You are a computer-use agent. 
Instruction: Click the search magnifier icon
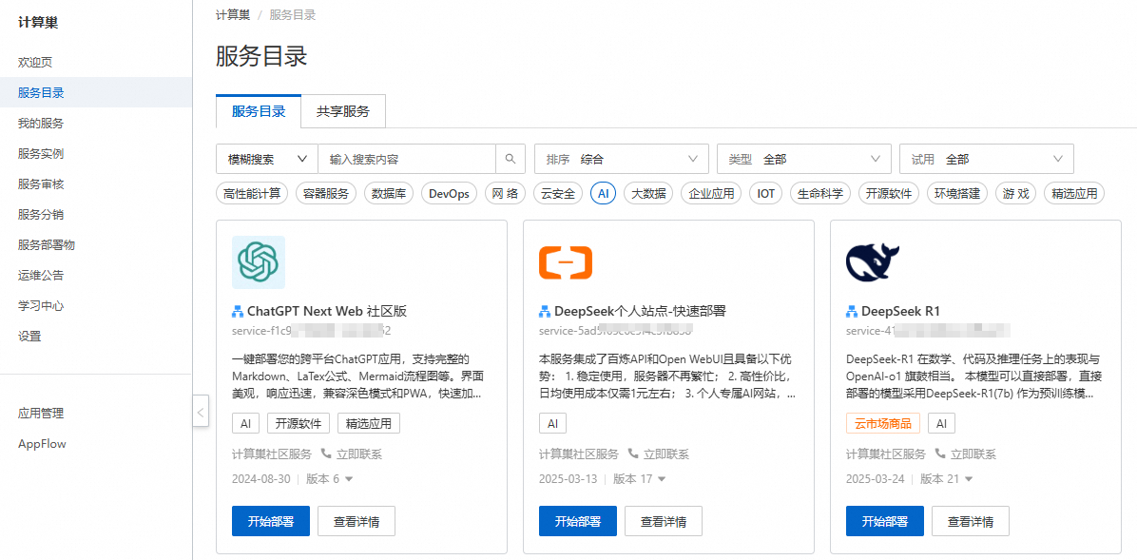tap(511, 159)
